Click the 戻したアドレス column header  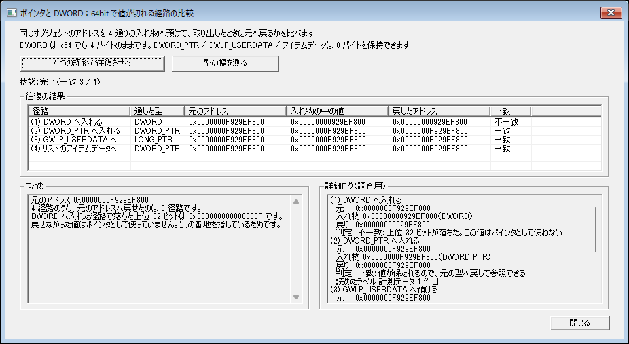click(x=439, y=111)
